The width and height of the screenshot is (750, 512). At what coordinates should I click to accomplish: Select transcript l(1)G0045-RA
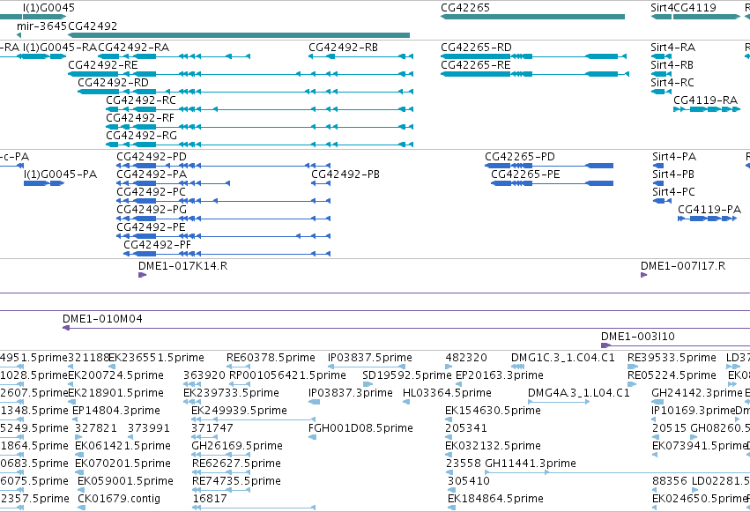(42, 56)
